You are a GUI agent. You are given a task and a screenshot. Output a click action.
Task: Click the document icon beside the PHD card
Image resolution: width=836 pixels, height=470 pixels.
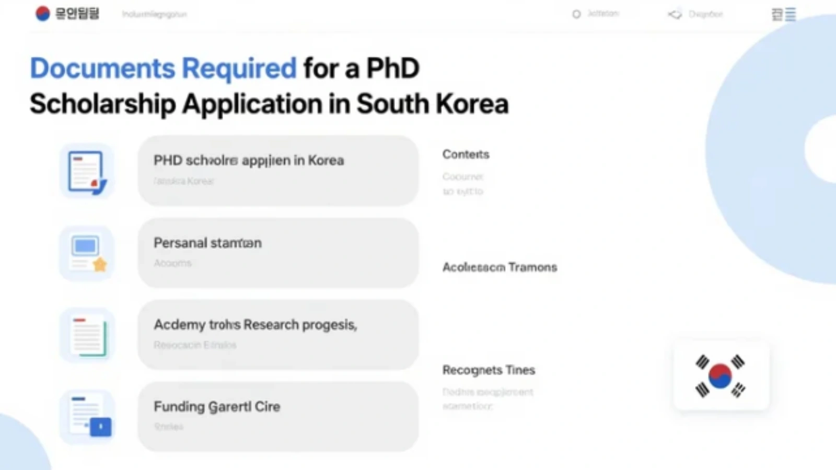coord(87,171)
